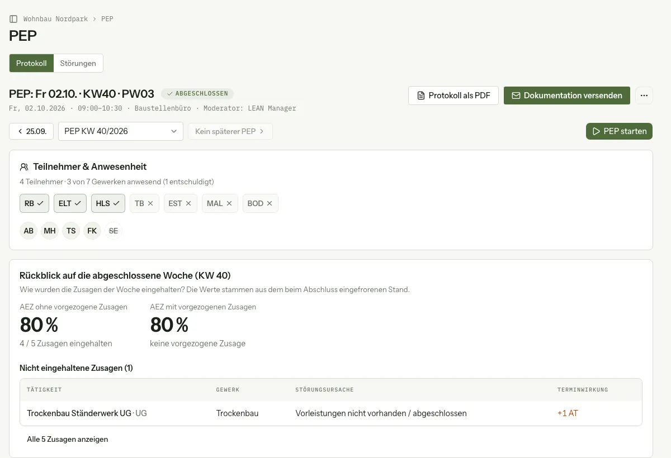Select the Protokoll tab

31,63
